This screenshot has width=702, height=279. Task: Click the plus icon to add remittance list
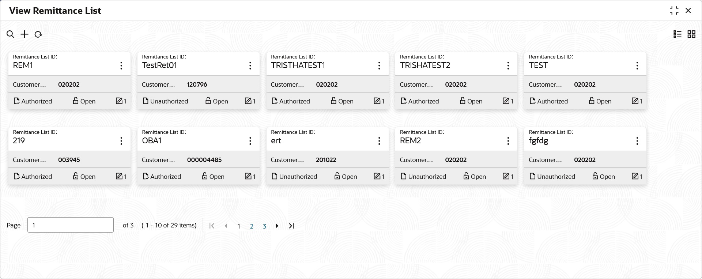click(x=24, y=34)
